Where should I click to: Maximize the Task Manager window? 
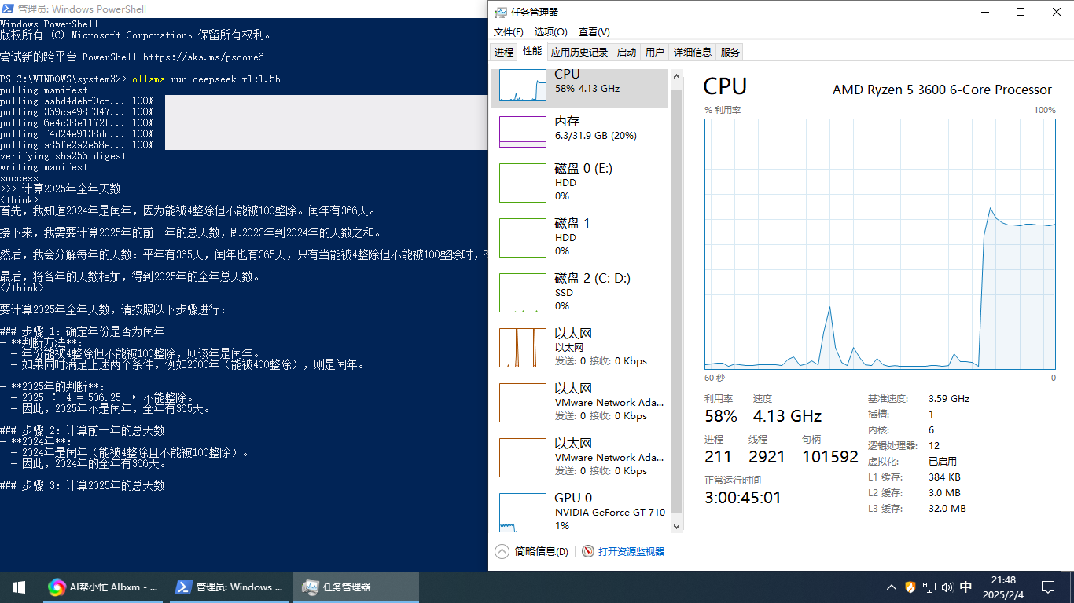(1021, 12)
